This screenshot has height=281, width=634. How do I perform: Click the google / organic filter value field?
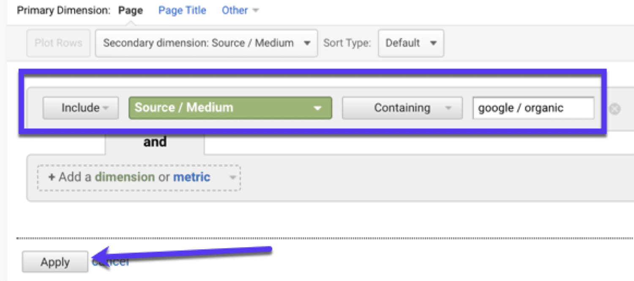(533, 108)
